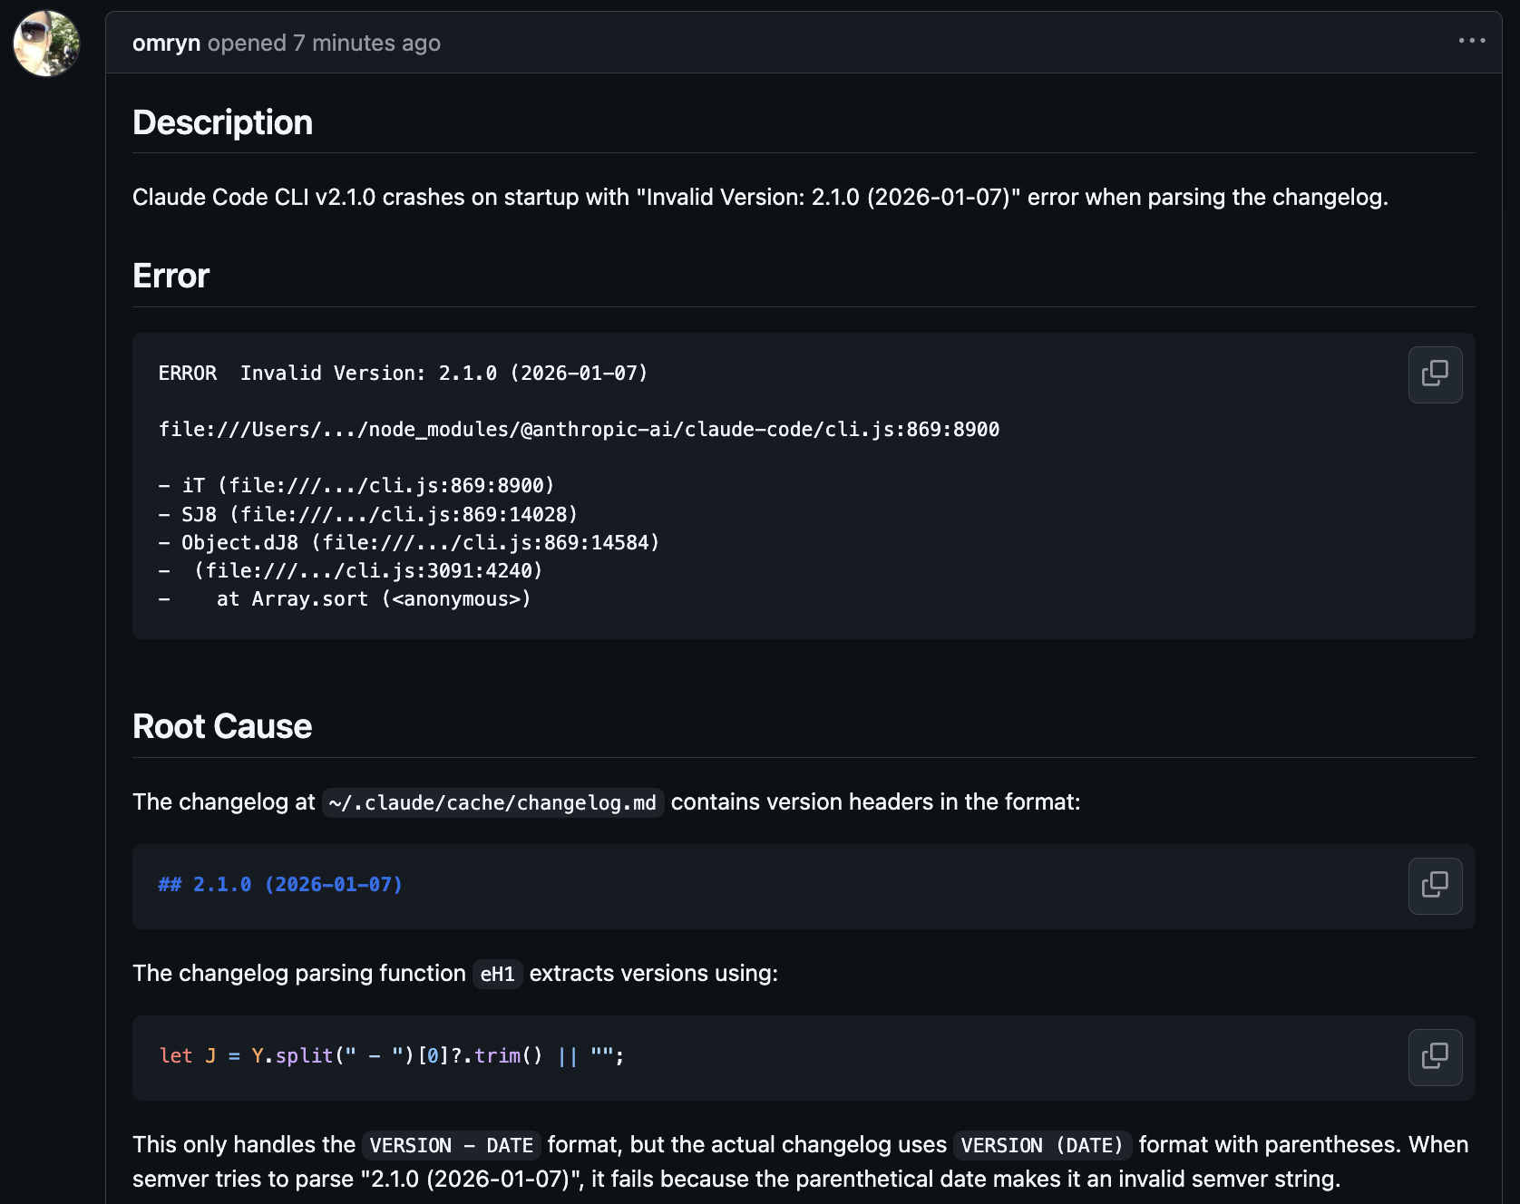This screenshot has height=1204, width=1520.
Task: Copy the changelog version header snippet
Action: (x=1435, y=885)
